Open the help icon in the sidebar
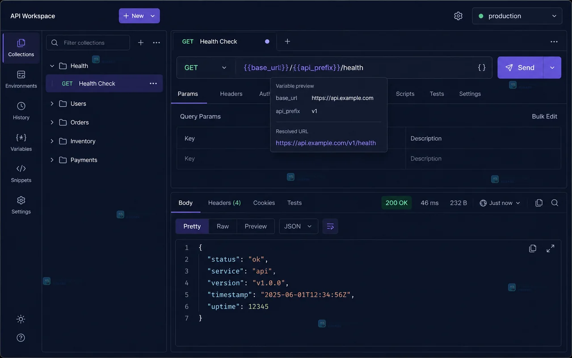Viewport: 572px width, 358px height. pyautogui.click(x=21, y=338)
